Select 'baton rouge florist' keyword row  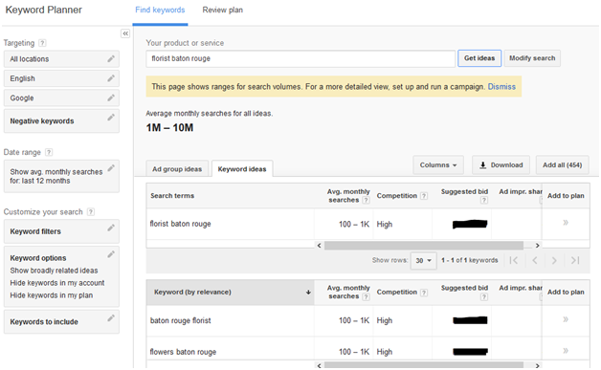pos(367,320)
